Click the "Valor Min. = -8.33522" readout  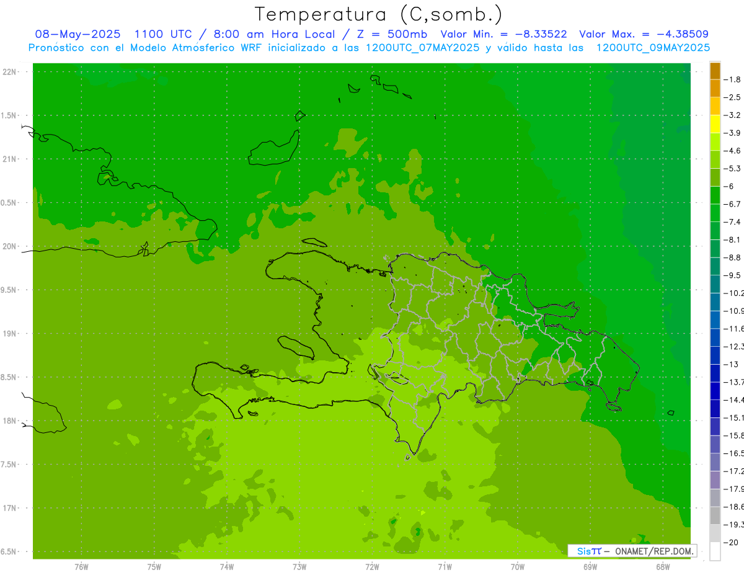(x=503, y=34)
